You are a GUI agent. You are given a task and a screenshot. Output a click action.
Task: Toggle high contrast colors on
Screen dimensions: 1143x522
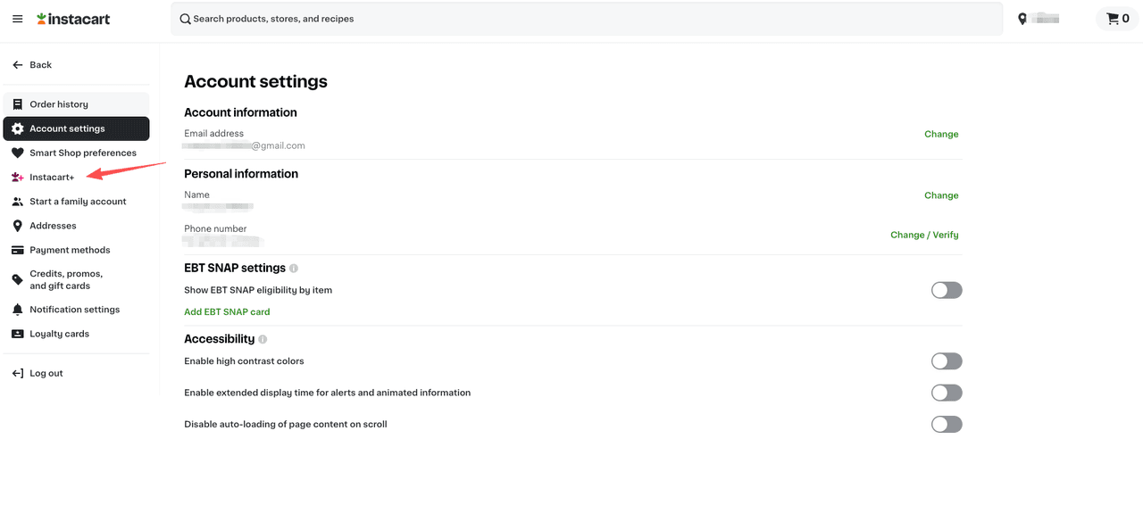click(x=947, y=360)
